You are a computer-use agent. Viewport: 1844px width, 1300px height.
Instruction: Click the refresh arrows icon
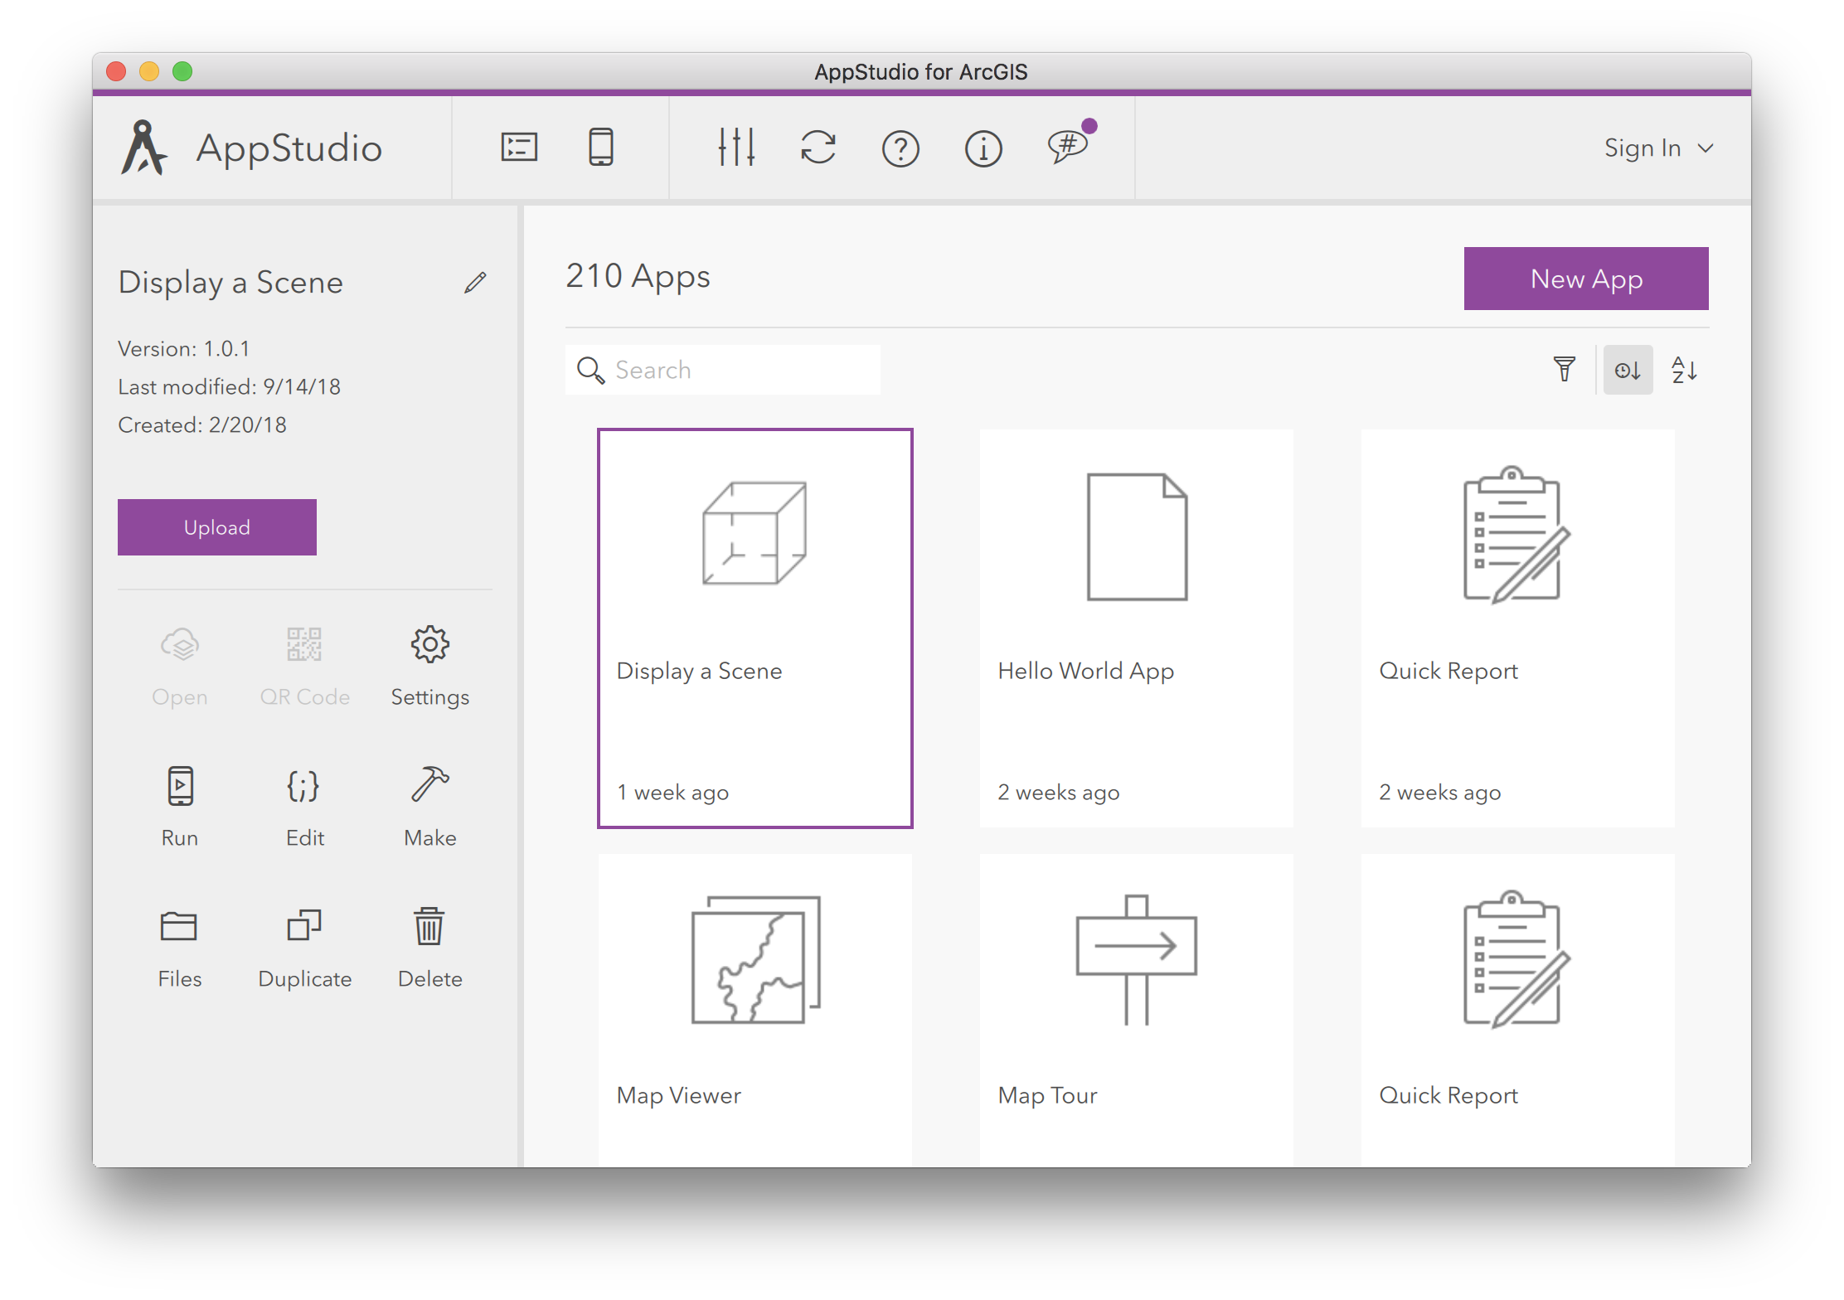[818, 148]
